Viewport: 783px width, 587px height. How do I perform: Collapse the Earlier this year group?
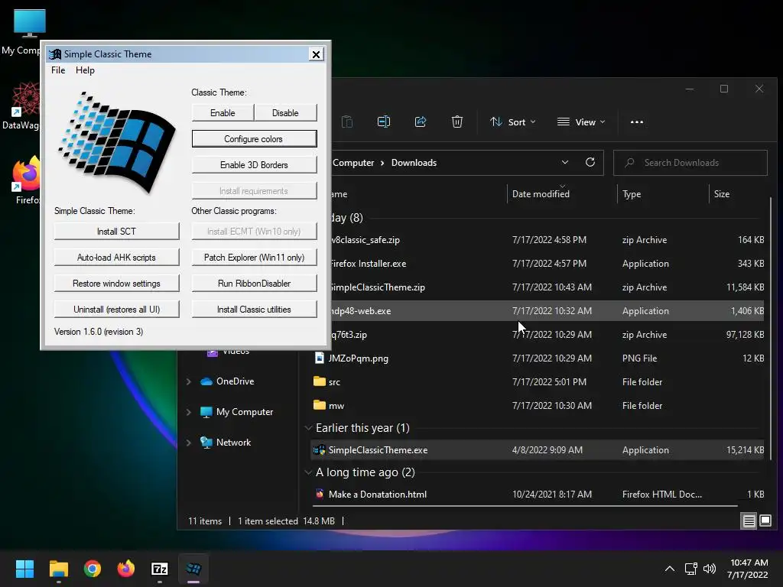pyautogui.click(x=309, y=428)
